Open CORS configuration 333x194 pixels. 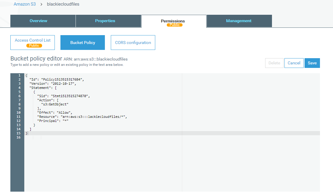click(x=133, y=43)
